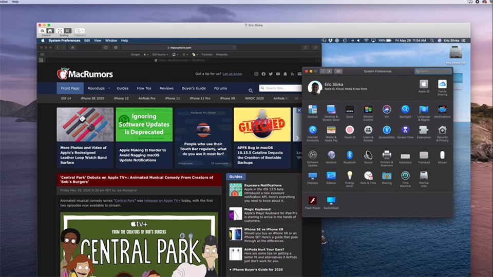Screen dimensions: 493x277
Task: Open Central Park Apple TV+ headline
Action: [x=137, y=180]
